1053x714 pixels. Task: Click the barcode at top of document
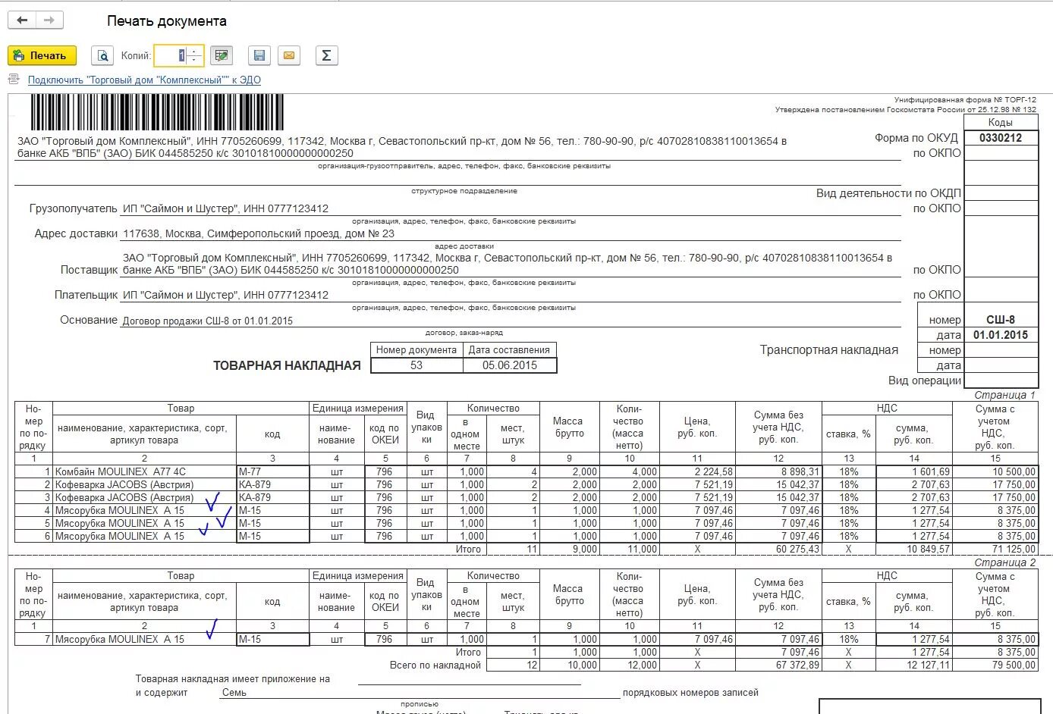click(x=157, y=112)
